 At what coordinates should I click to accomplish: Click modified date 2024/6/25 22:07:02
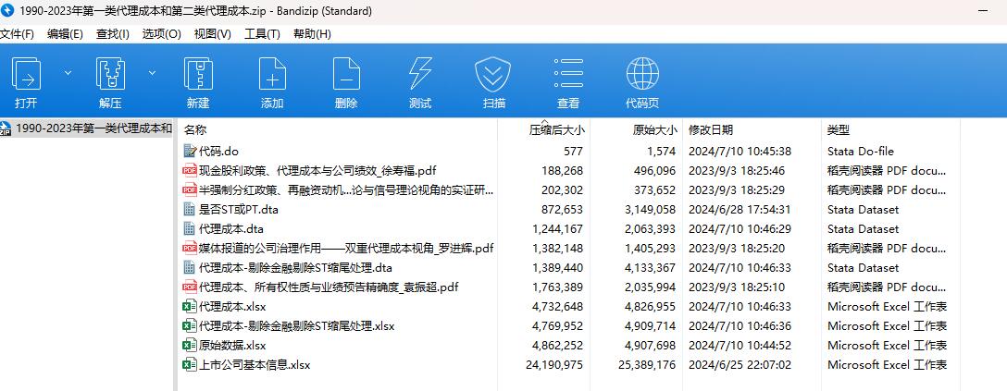coord(740,364)
